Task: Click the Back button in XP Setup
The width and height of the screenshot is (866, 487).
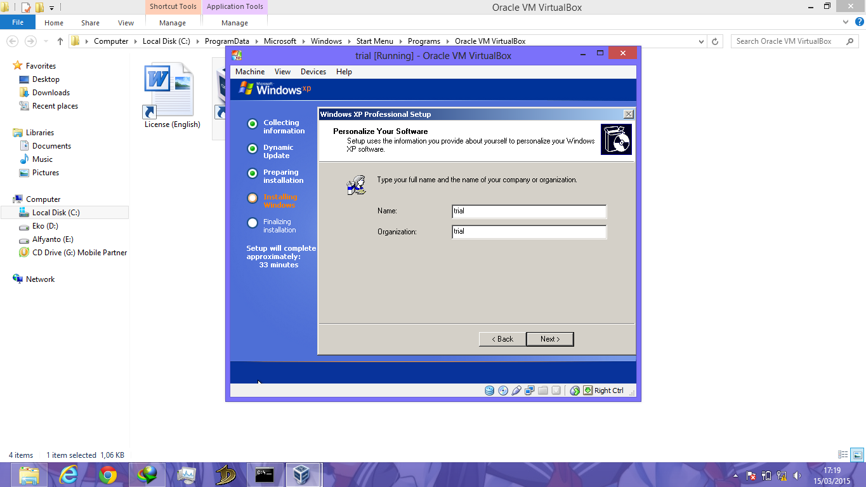Action: click(x=502, y=339)
